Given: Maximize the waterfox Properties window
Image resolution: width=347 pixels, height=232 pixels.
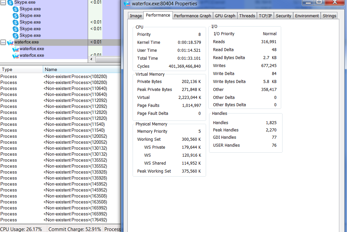Looking at the screenshot, I should click(319, 2).
